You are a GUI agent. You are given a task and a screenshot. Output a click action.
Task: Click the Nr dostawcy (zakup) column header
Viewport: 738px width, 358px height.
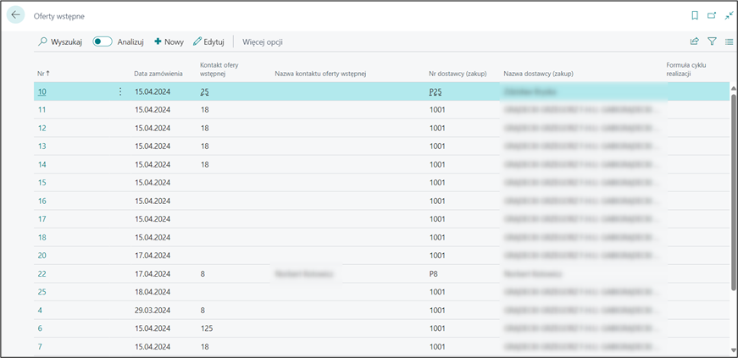coord(458,74)
